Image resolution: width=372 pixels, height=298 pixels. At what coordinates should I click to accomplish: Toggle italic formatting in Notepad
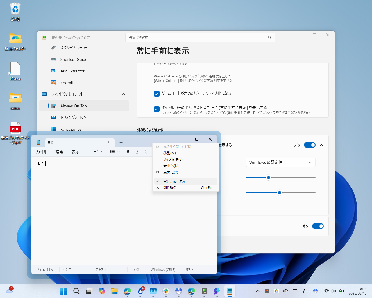pyautogui.click(x=137, y=152)
